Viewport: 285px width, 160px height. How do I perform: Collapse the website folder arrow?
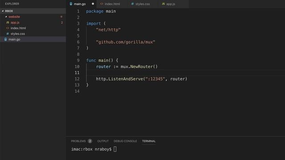click(x=6, y=17)
